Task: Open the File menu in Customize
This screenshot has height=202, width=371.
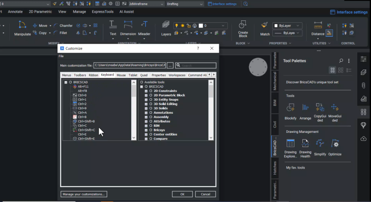Action: coord(61,56)
